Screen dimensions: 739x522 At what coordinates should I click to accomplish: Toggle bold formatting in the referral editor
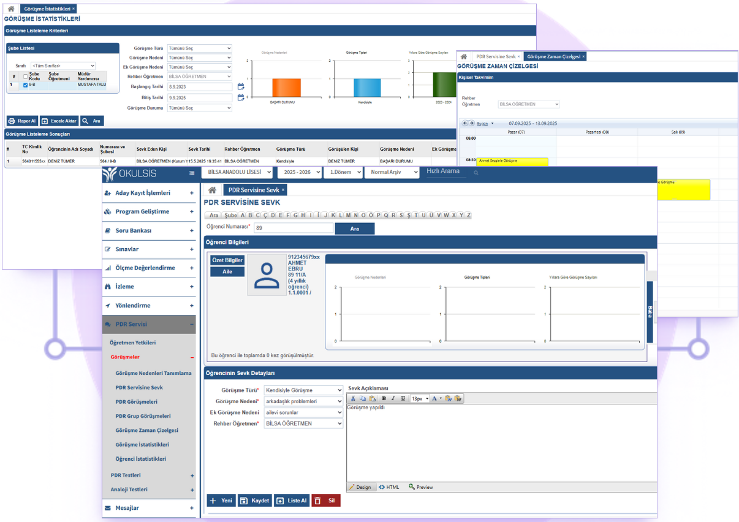coord(384,398)
